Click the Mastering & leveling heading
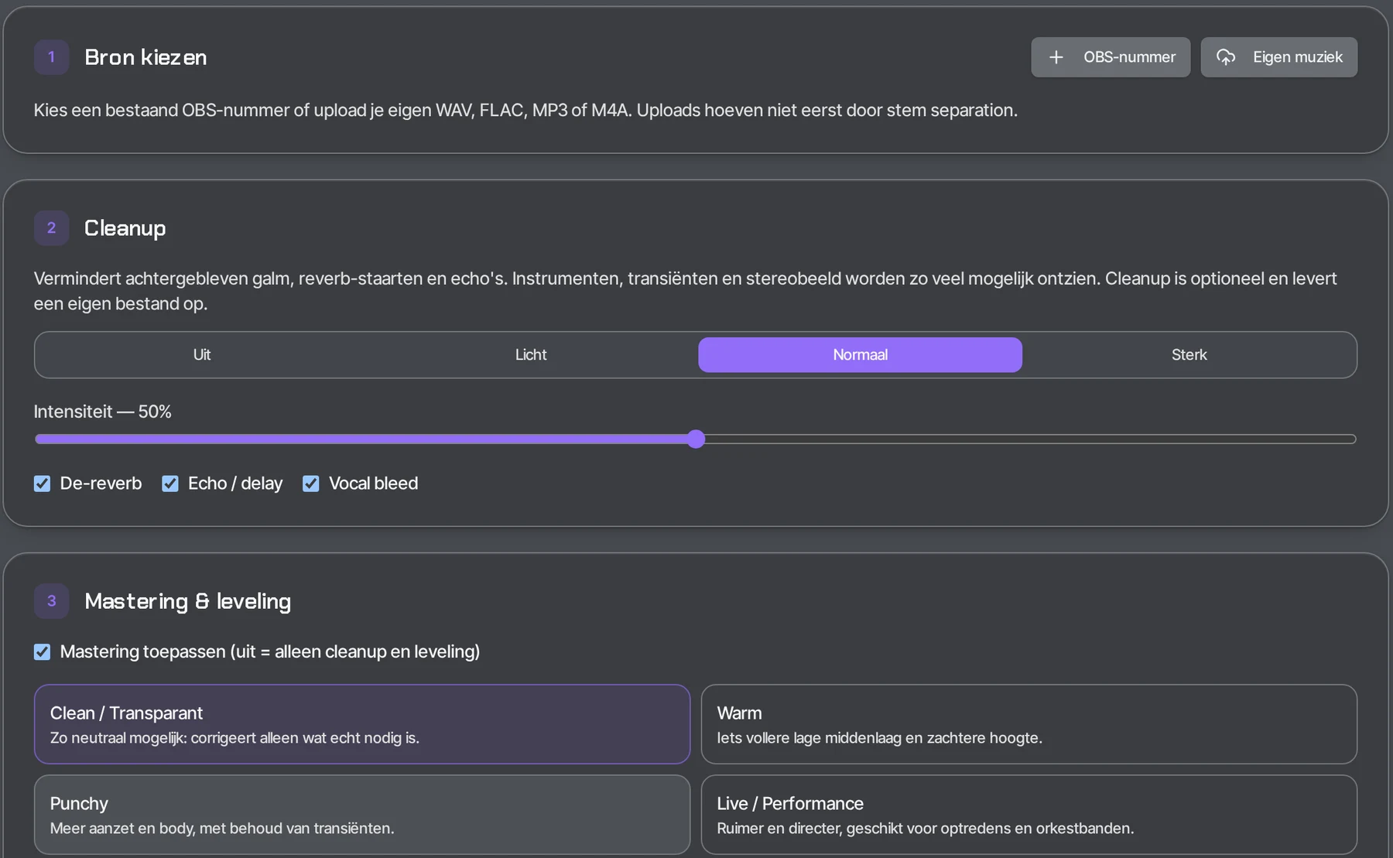The image size is (1393, 858). (x=188, y=602)
